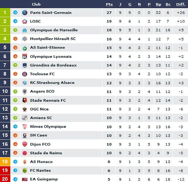Click the Club column header
Viewport: 188px width, 182px height.
(36, 4)
